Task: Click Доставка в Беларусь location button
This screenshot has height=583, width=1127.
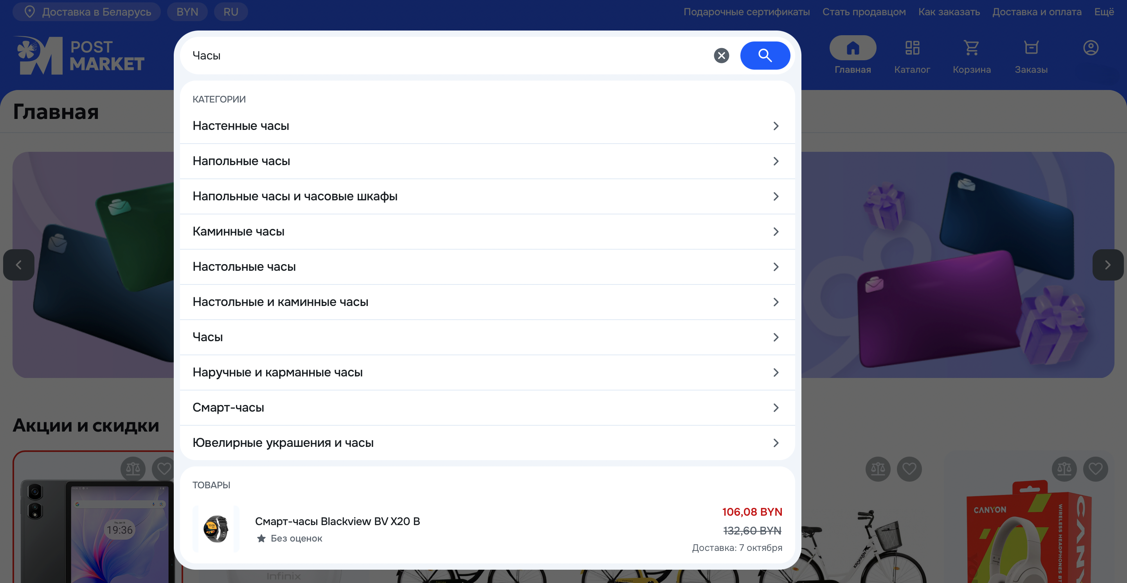Action: coord(86,12)
